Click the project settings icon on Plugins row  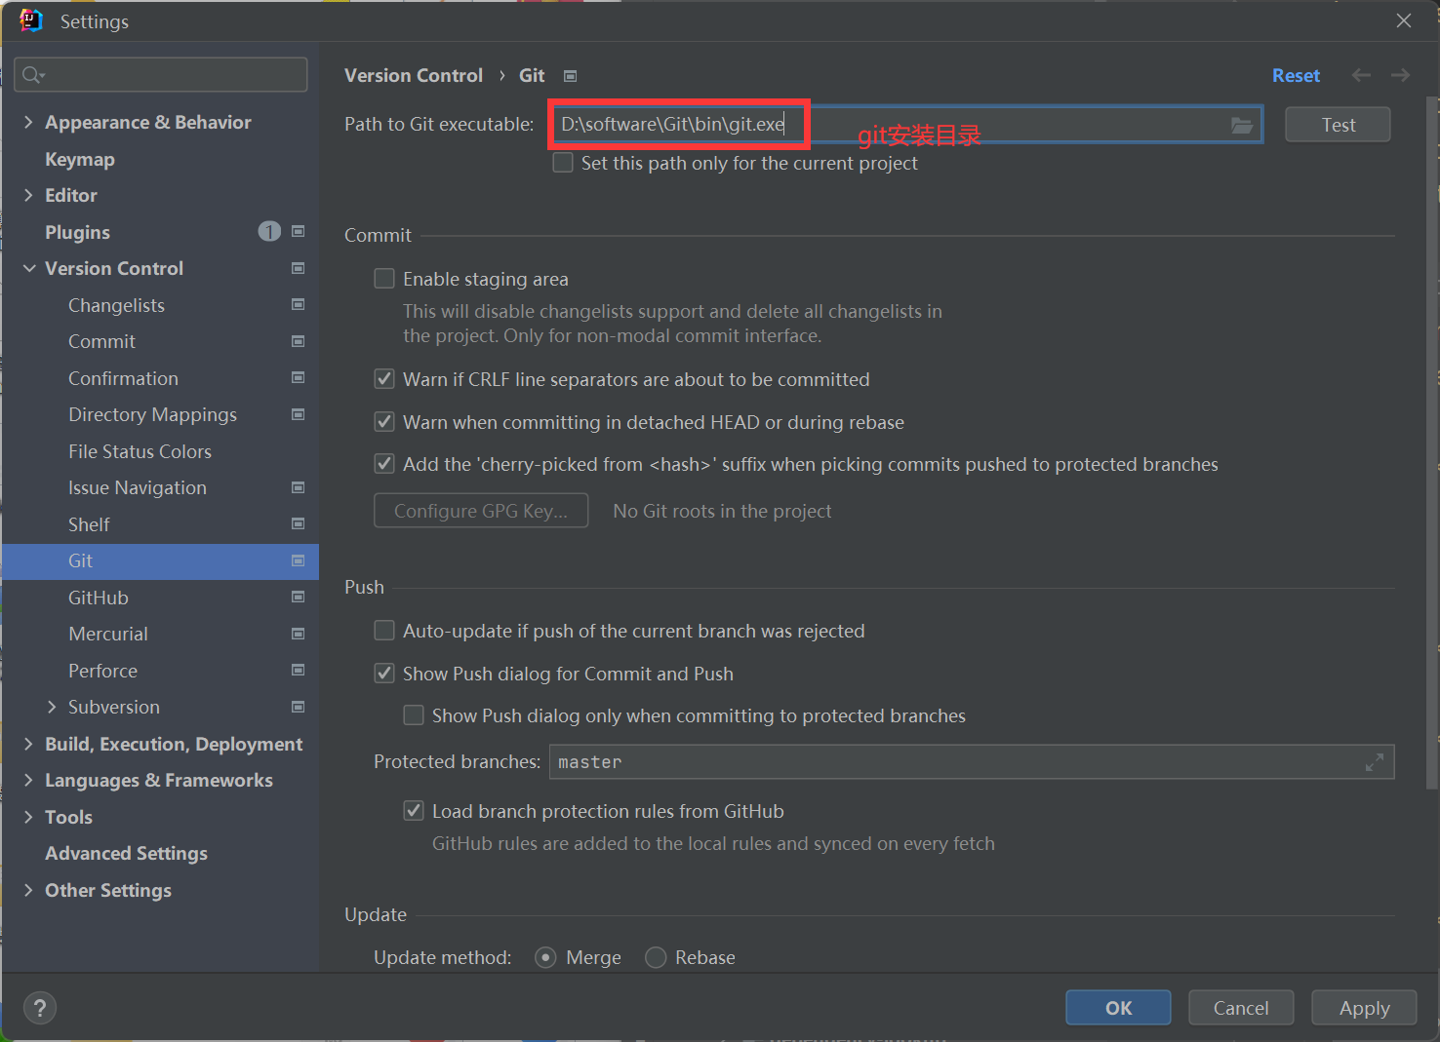(299, 231)
